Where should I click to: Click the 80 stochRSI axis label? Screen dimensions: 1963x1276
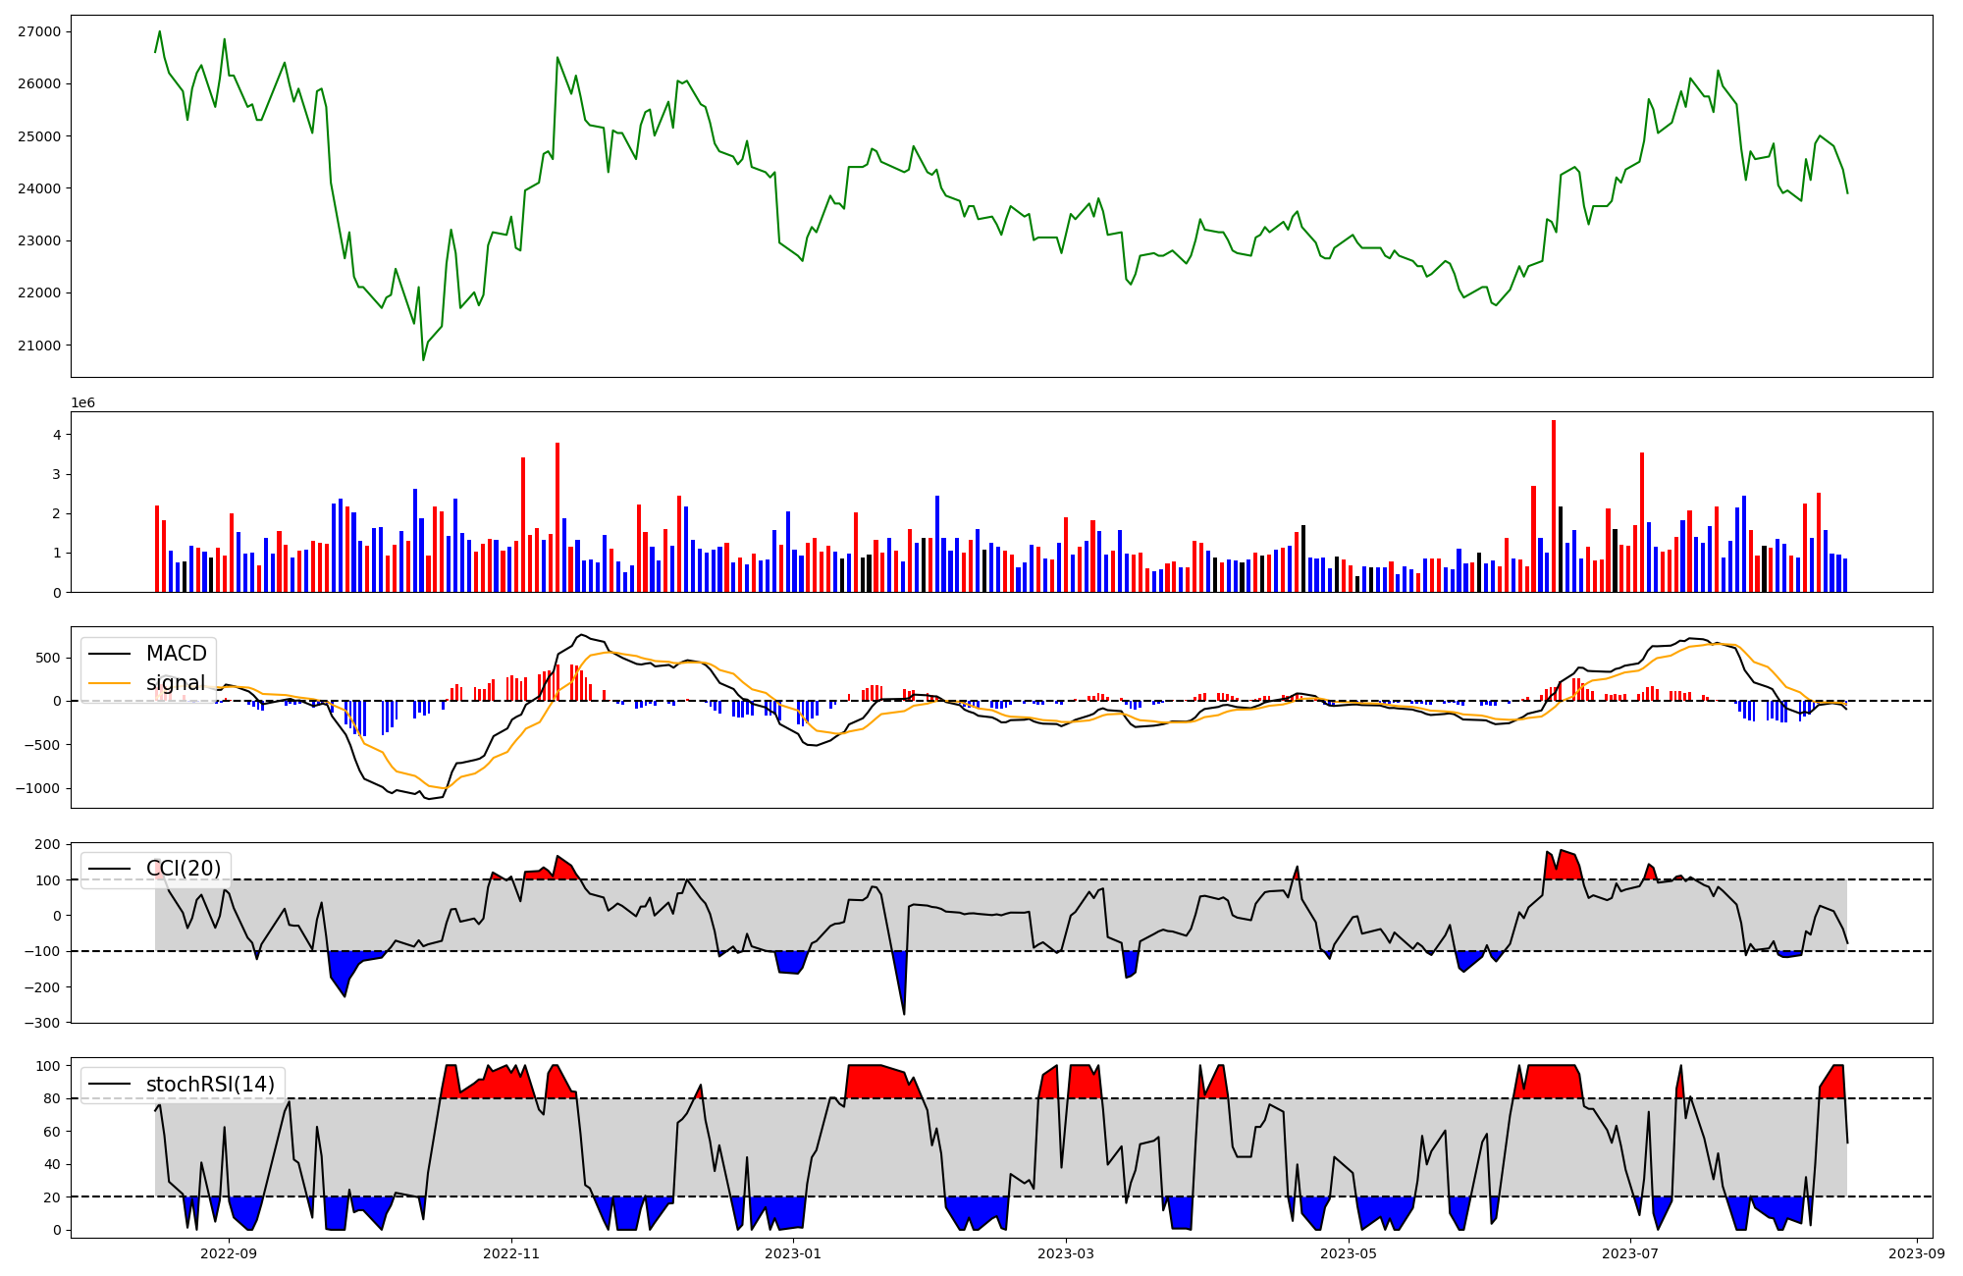point(53,1098)
